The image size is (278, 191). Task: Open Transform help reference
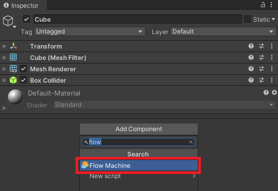[251, 46]
